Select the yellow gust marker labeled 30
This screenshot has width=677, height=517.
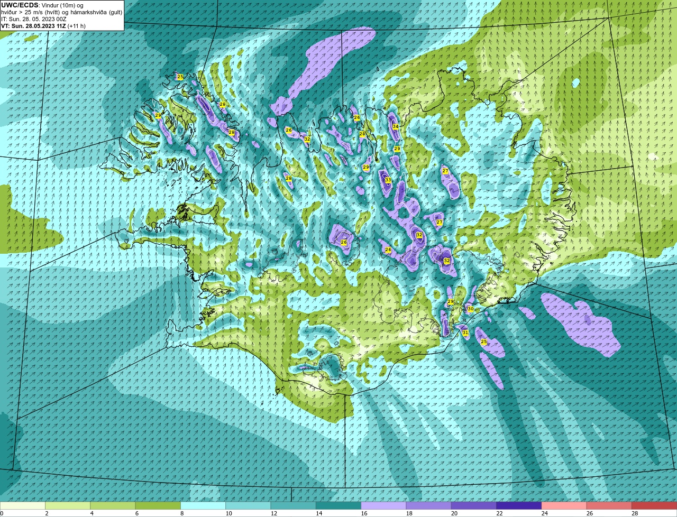[470, 309]
